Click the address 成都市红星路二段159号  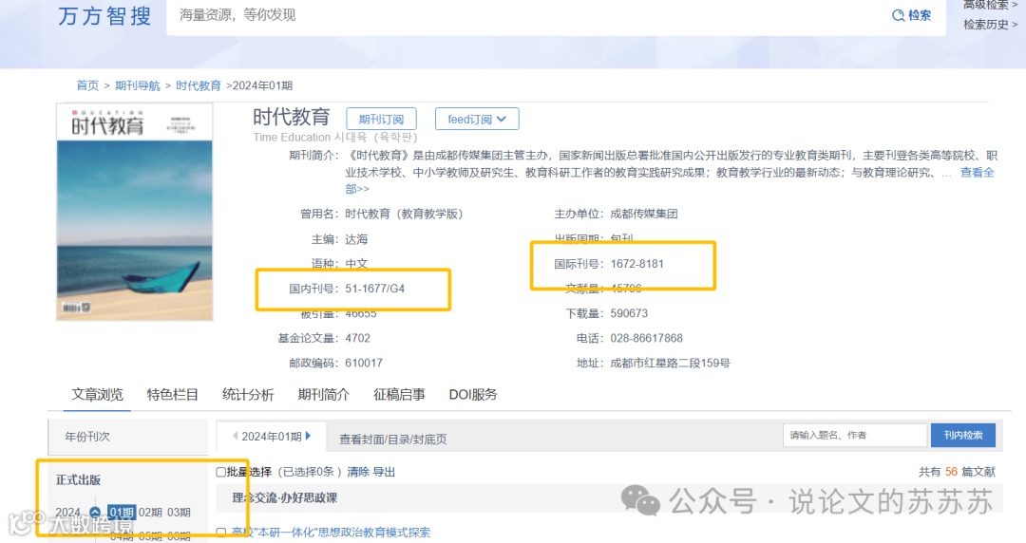tap(670, 363)
